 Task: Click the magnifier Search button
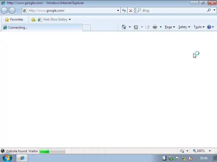[209, 10]
